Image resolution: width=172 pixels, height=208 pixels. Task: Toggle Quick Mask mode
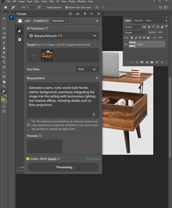[x=4, y=107]
